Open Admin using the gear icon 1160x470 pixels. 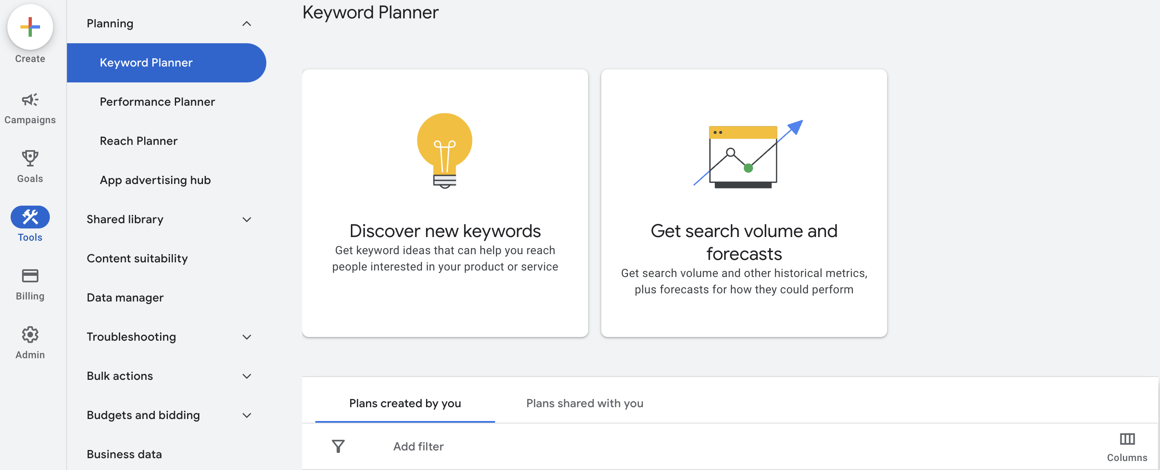point(30,335)
